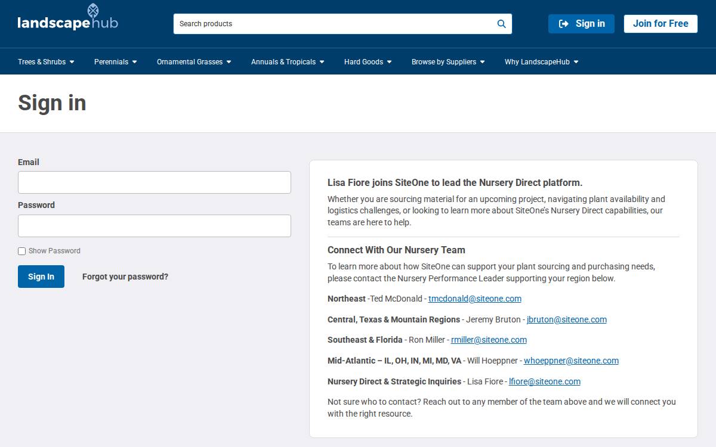Screen dimensions: 716x447
Task: Click Join for Free button
Action: point(661,24)
